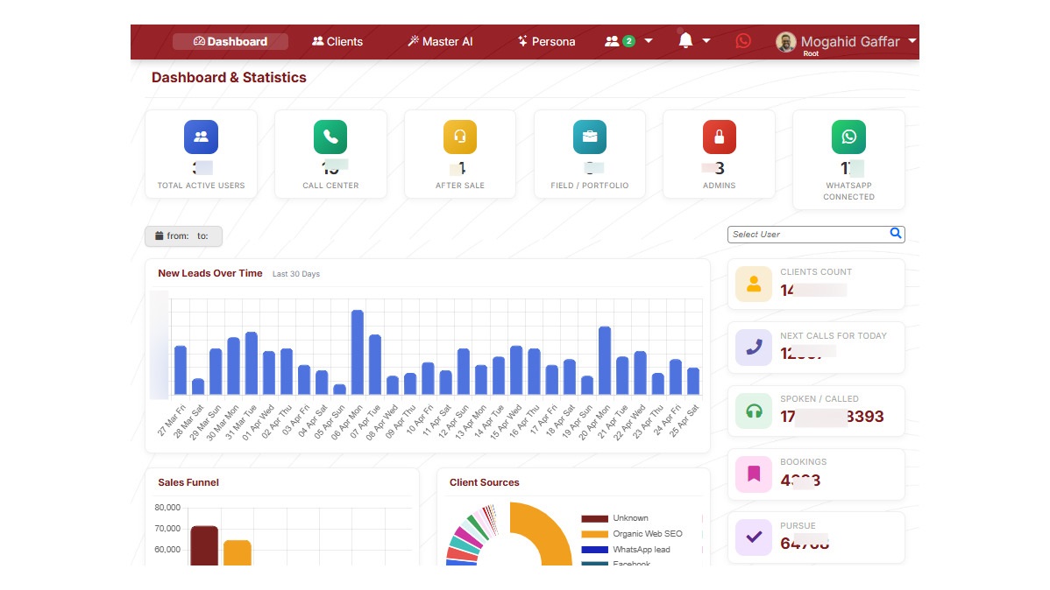Click the 'AFTER SALE' card label

[x=460, y=186]
